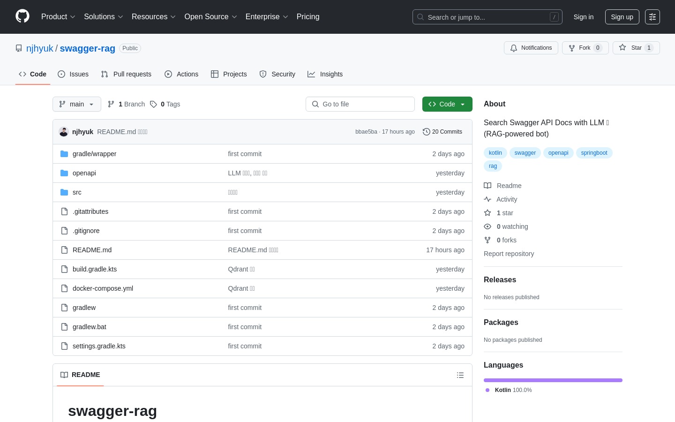Open the settings.gradle.kts file
The image size is (675, 422).
click(99, 346)
